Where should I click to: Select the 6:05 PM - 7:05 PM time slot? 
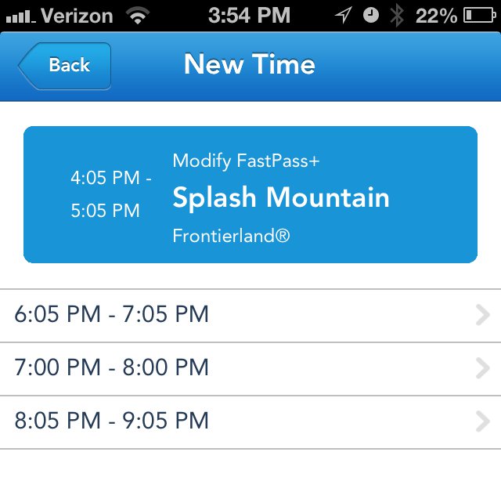pos(250,316)
